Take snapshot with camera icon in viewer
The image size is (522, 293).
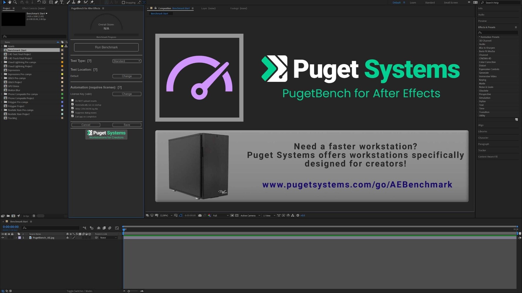click(x=200, y=215)
